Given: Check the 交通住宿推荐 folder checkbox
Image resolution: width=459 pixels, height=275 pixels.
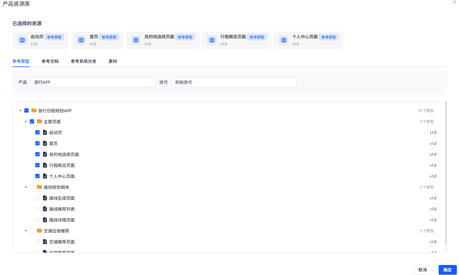Looking at the screenshot, I should (x=32, y=231).
